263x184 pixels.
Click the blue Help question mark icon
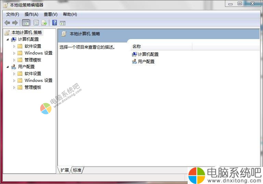[x=55, y=23]
